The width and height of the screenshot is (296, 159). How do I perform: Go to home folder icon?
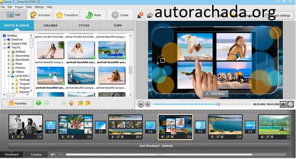click(71, 103)
